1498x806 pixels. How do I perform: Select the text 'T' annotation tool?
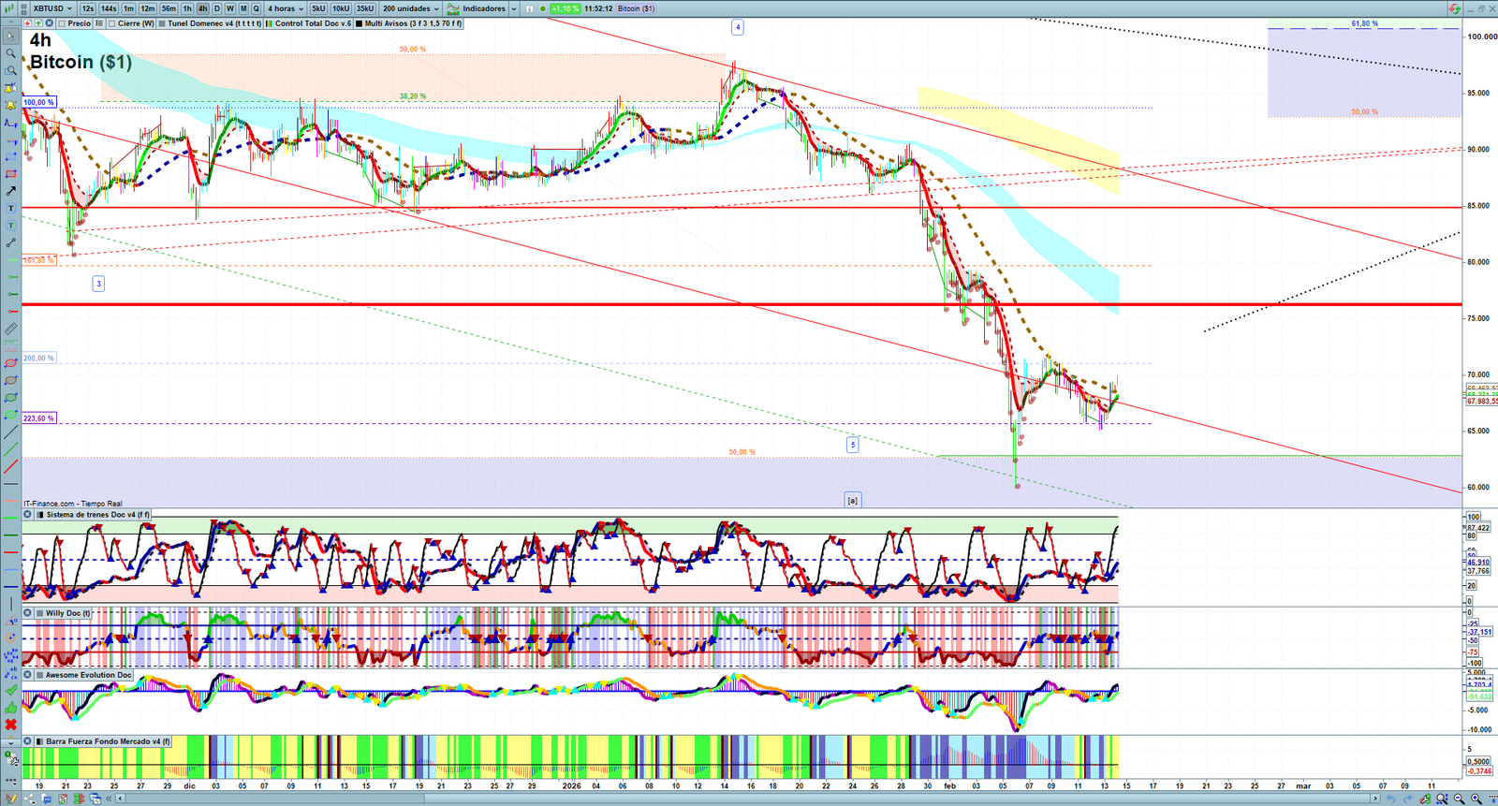point(11,209)
